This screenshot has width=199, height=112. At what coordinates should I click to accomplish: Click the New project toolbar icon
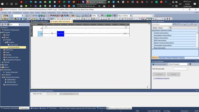tap(2, 16)
